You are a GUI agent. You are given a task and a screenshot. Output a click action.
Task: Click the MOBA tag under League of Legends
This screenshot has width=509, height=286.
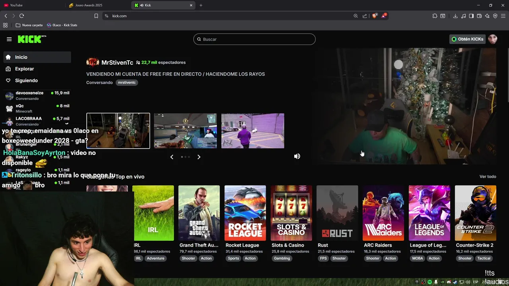click(418, 258)
